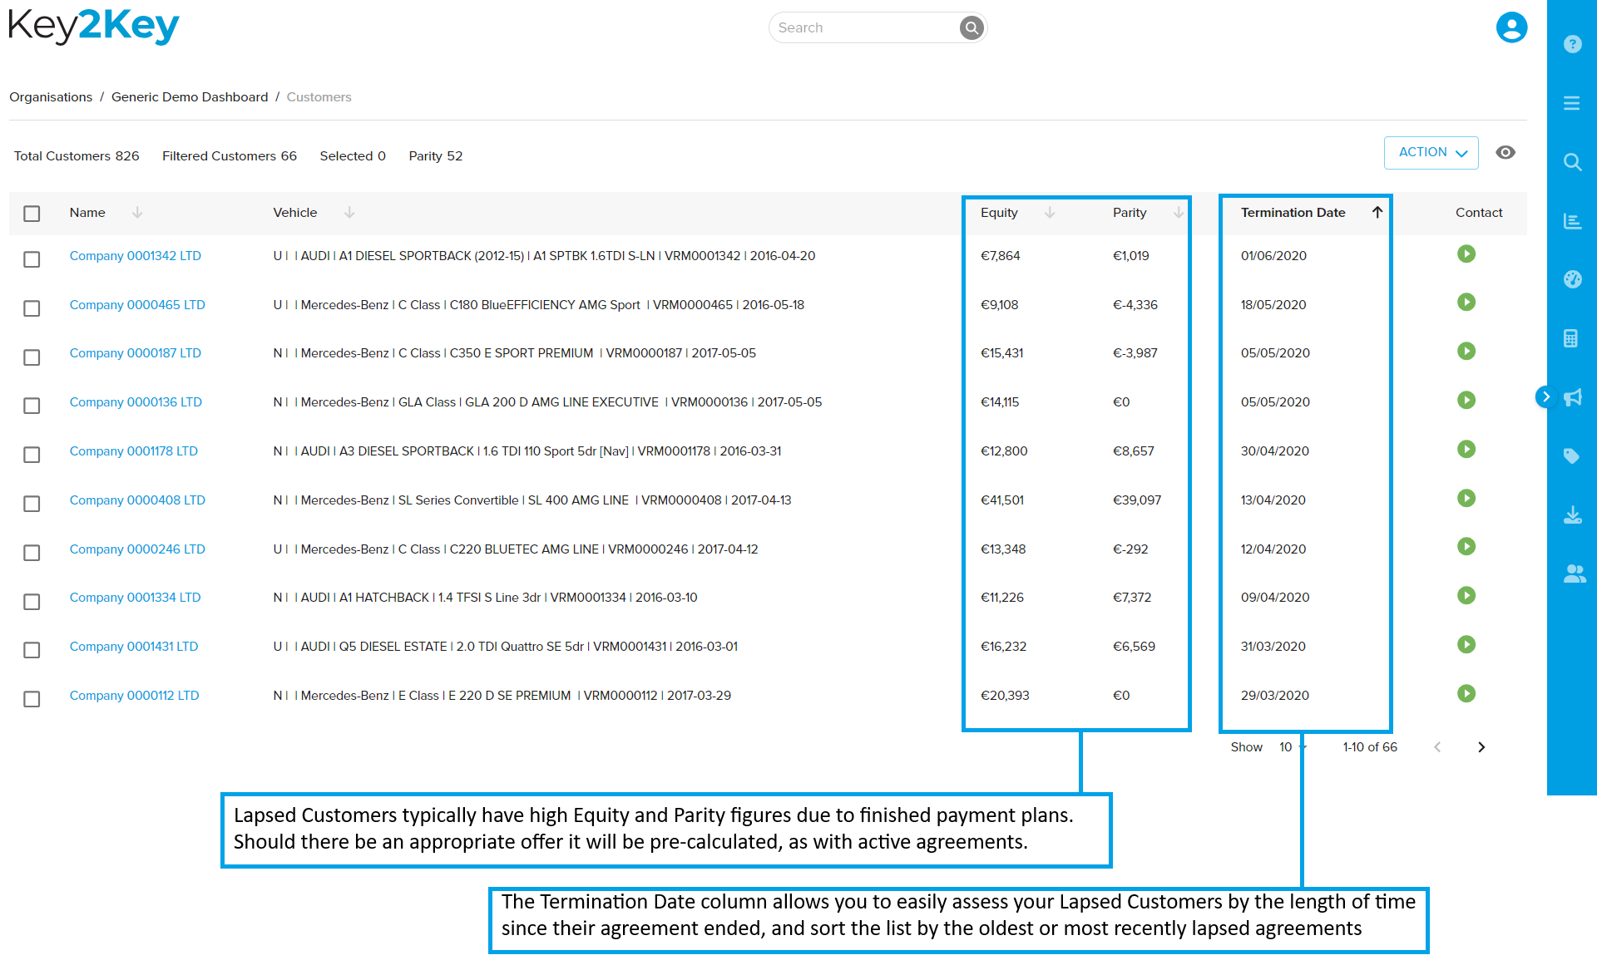Open Company 0001431 LTD link

coord(134,647)
